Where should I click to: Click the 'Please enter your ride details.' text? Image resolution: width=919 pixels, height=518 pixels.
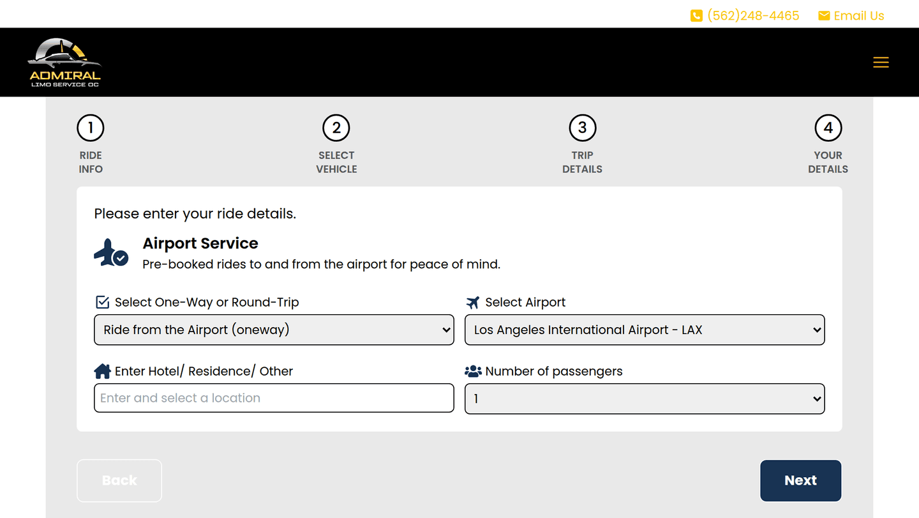(195, 214)
